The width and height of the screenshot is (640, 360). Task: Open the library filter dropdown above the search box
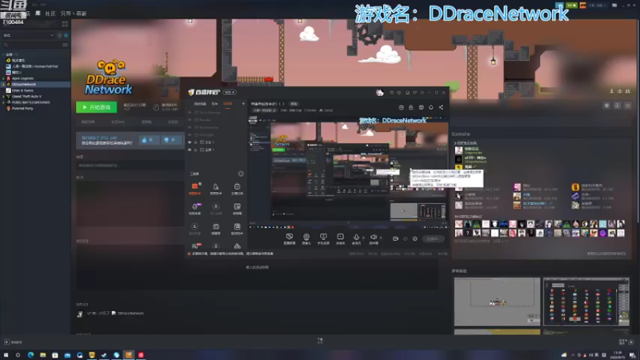coord(29,35)
